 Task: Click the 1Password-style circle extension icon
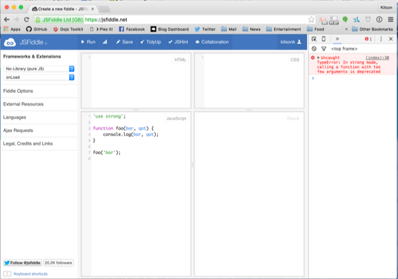click(379, 19)
